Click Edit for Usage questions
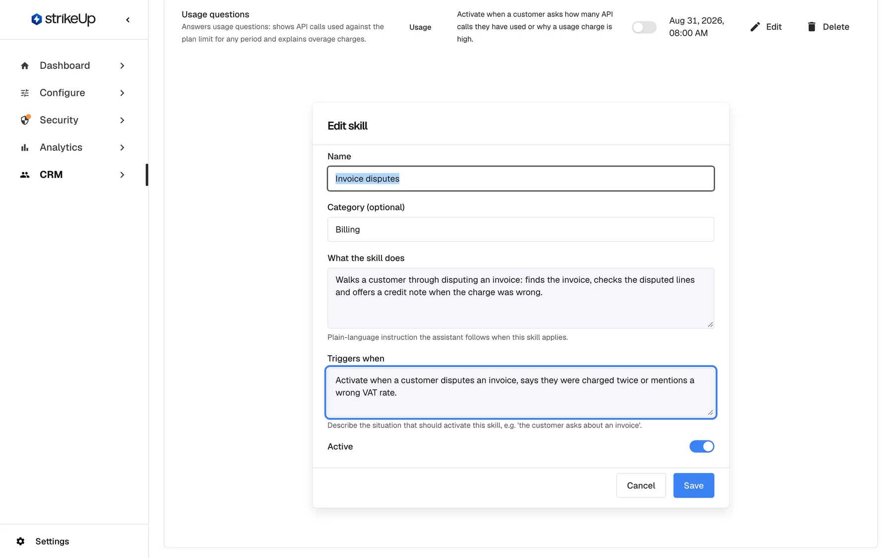The height and width of the screenshot is (558, 893). [766, 27]
